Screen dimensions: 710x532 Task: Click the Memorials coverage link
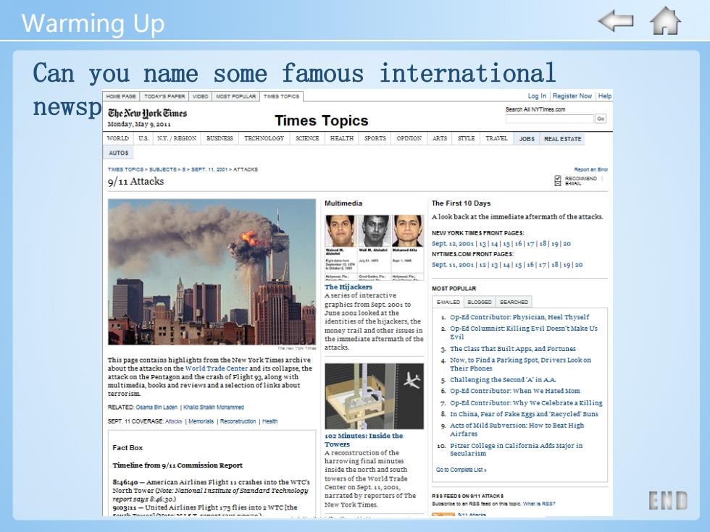pyautogui.click(x=201, y=421)
